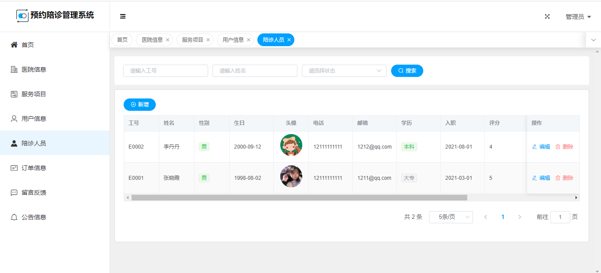Expand the 管理员 user dropdown

coord(578,17)
